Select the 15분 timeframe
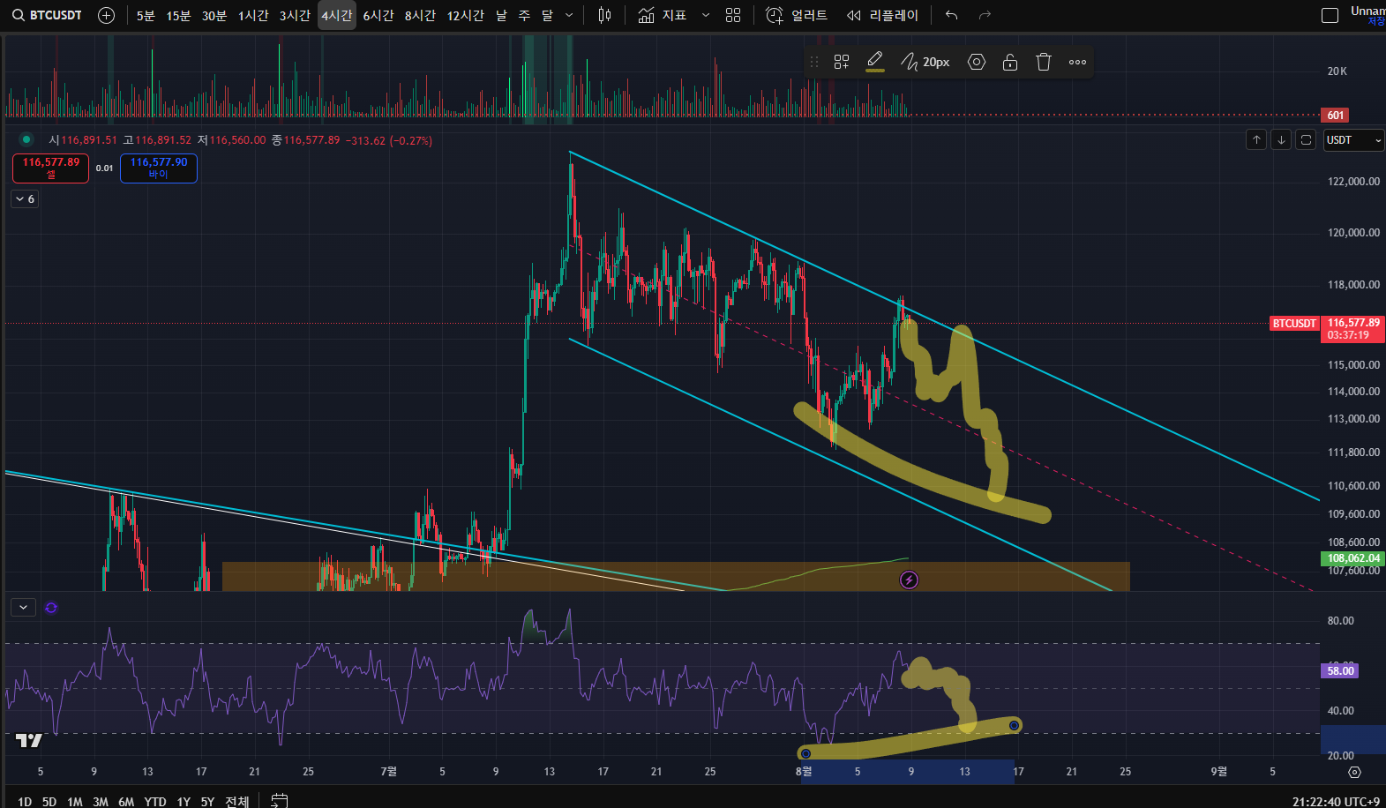1386x808 pixels. (x=178, y=15)
